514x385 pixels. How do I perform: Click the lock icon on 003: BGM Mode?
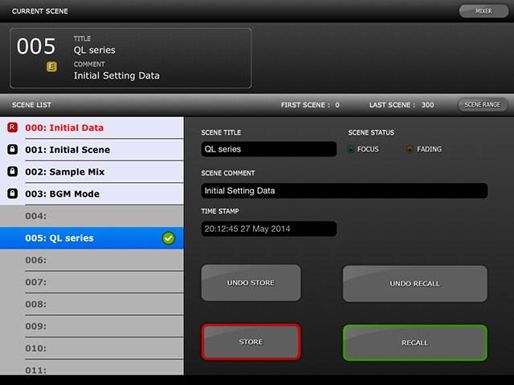pos(12,194)
